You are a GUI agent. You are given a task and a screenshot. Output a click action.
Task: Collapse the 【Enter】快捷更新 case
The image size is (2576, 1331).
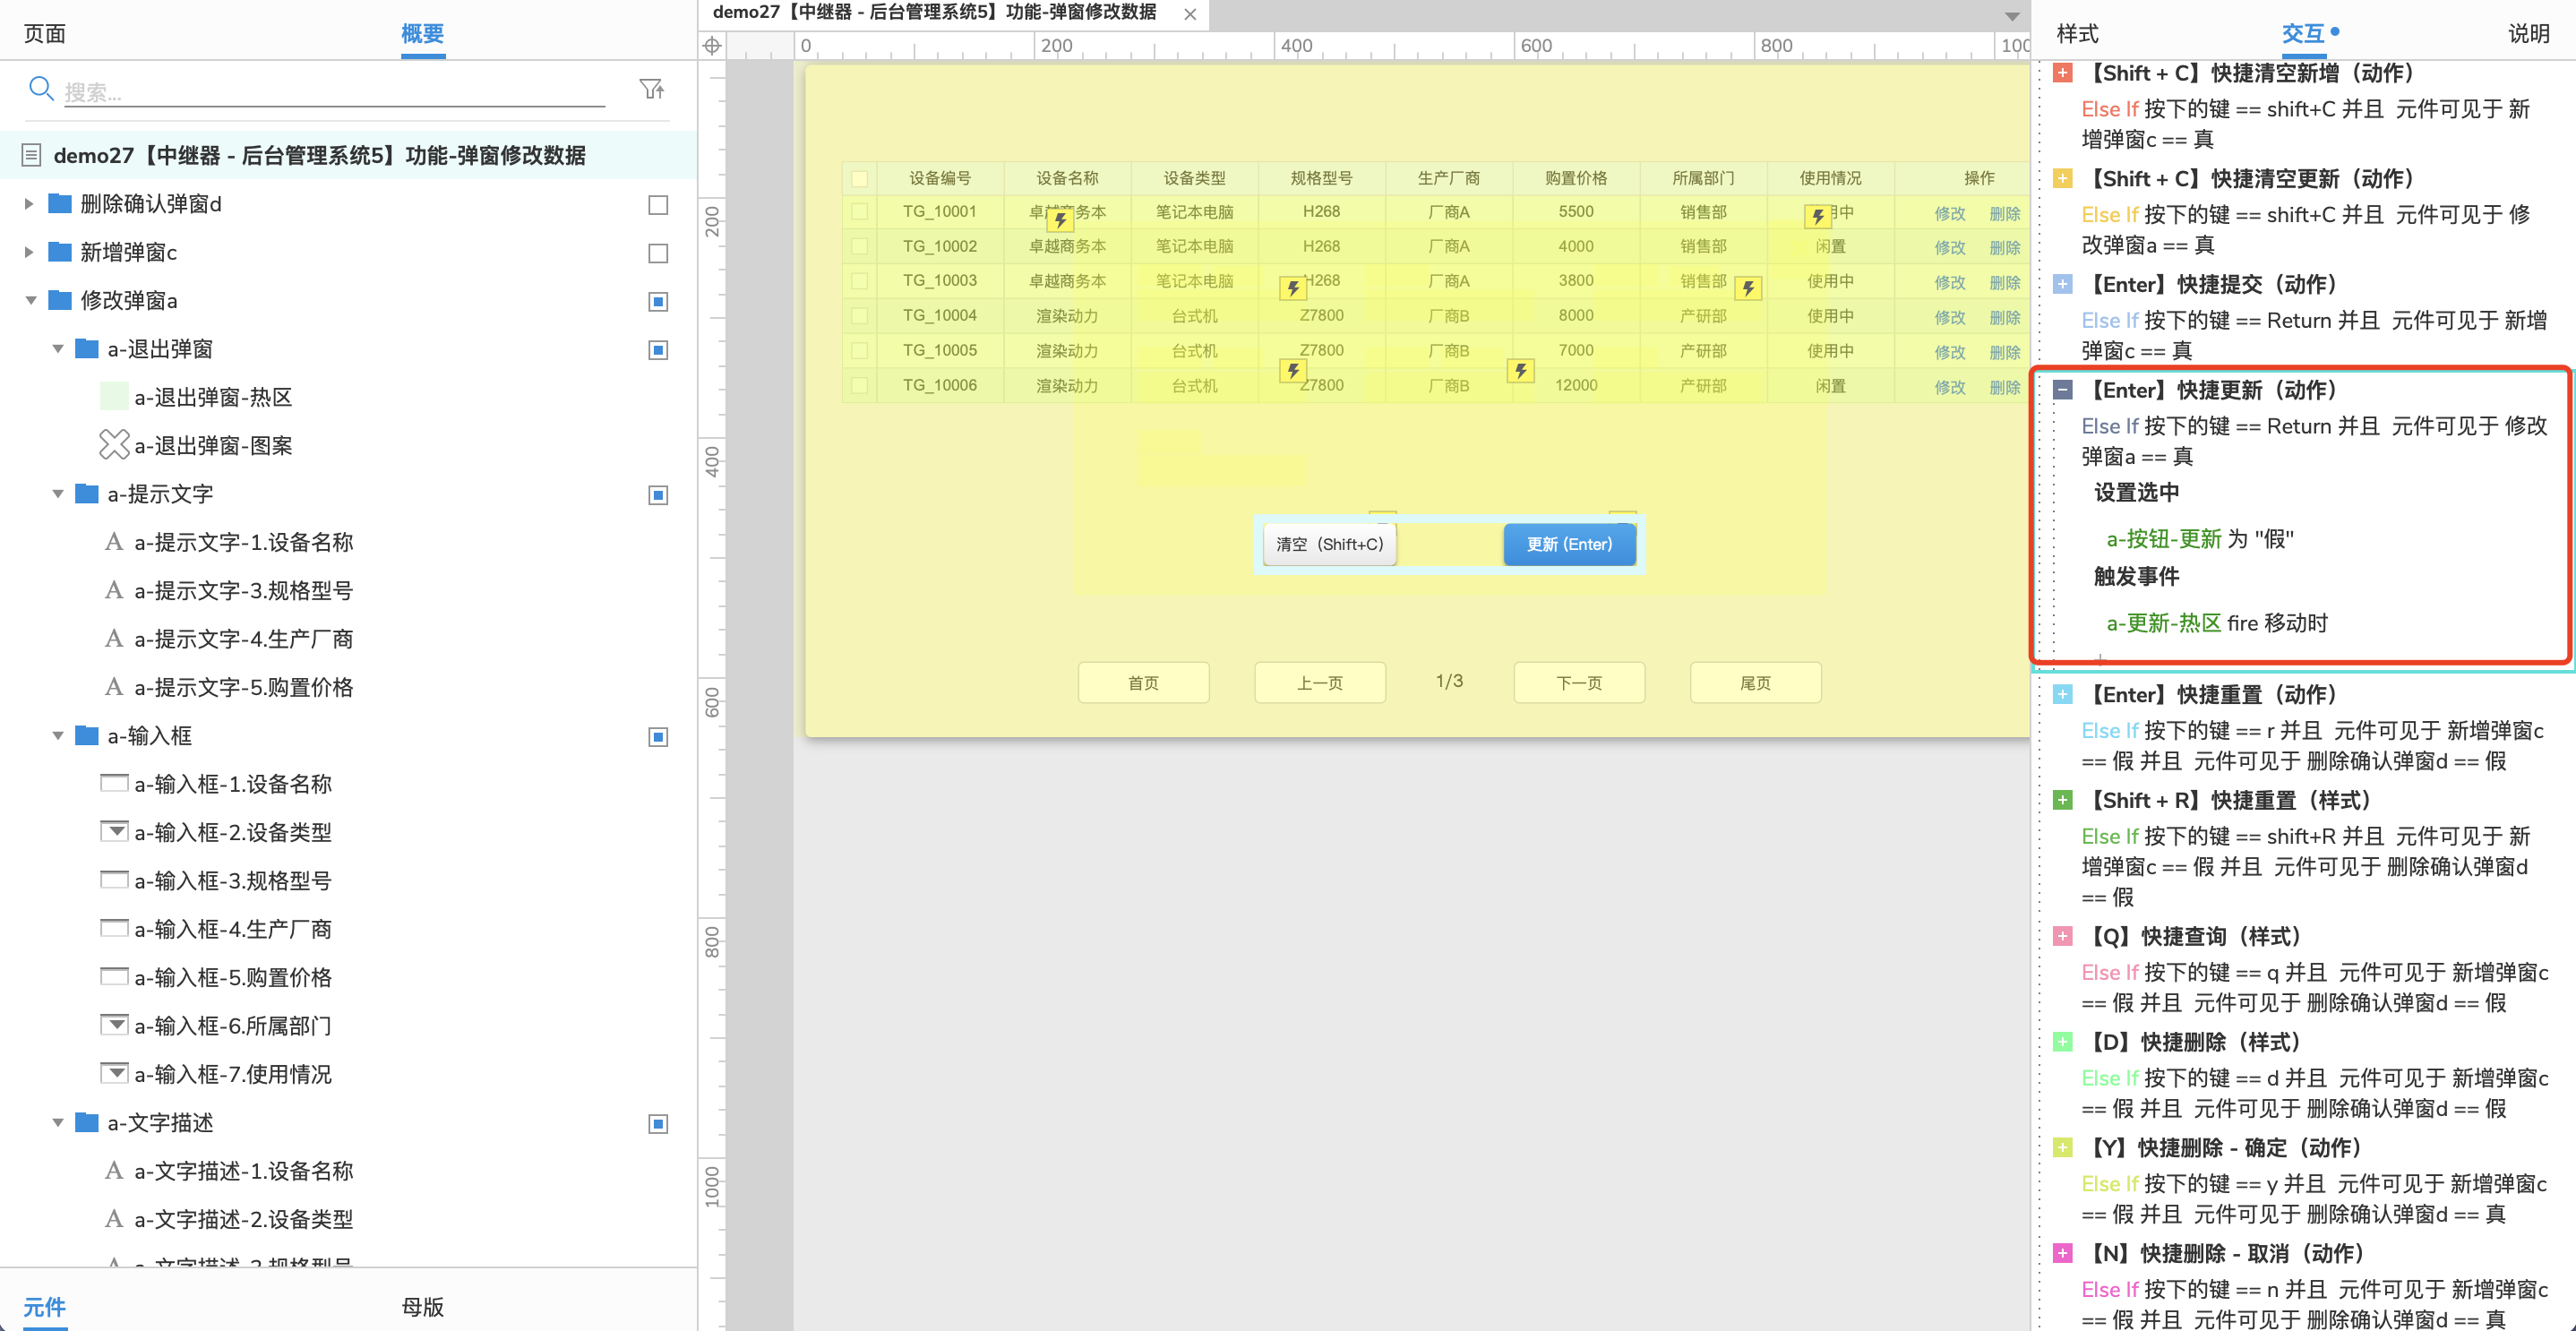click(x=2062, y=391)
